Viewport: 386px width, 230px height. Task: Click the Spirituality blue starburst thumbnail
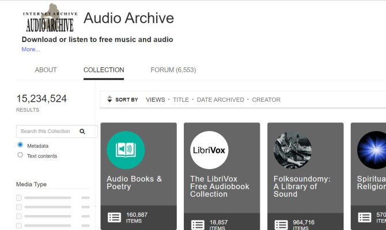372,150
